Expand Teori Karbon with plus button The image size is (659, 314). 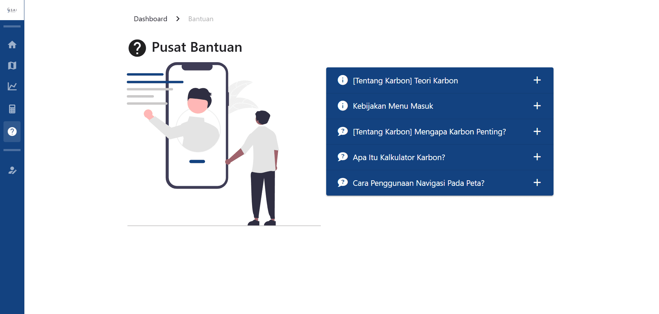click(537, 80)
